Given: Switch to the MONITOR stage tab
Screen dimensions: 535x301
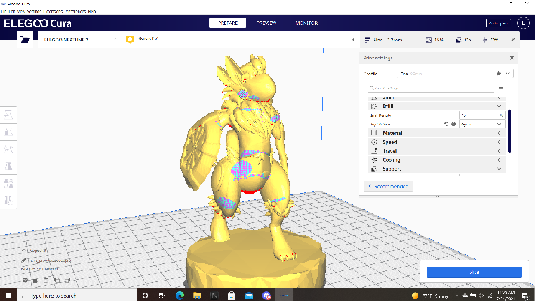Looking at the screenshot, I should 307,23.
